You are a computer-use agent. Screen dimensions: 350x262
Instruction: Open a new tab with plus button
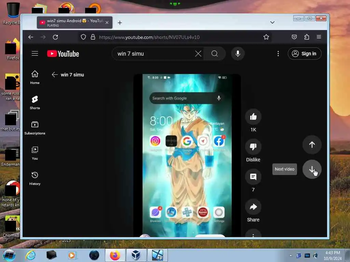tap(120, 23)
